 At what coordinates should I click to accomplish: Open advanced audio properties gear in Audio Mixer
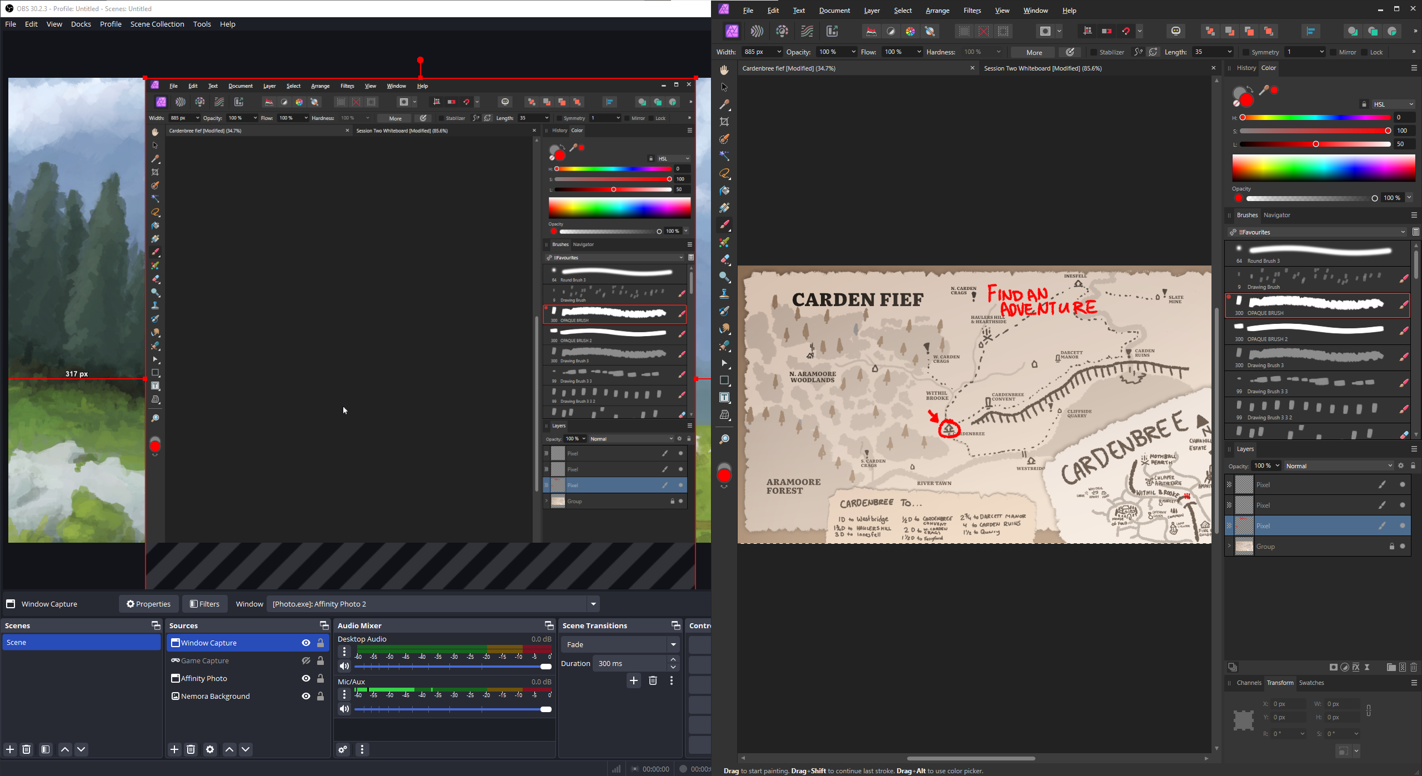point(343,749)
